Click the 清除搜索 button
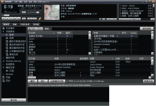Image resolution: width=156 pixels, height=106 pixels. click(147, 29)
